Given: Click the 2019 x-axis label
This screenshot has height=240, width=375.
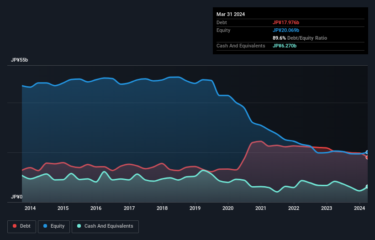Looking at the screenshot, I should pos(195,208).
